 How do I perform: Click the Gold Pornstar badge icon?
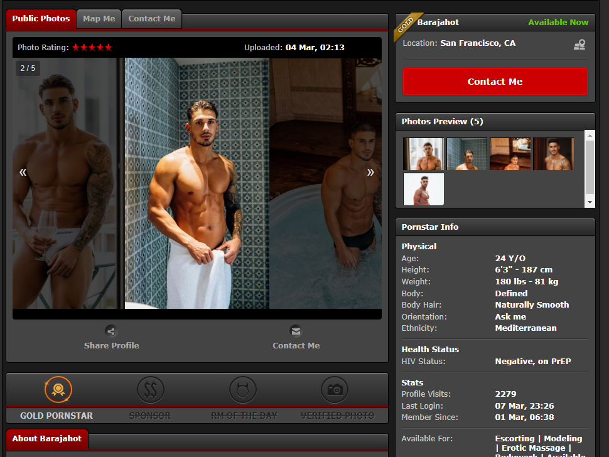pyautogui.click(x=58, y=389)
